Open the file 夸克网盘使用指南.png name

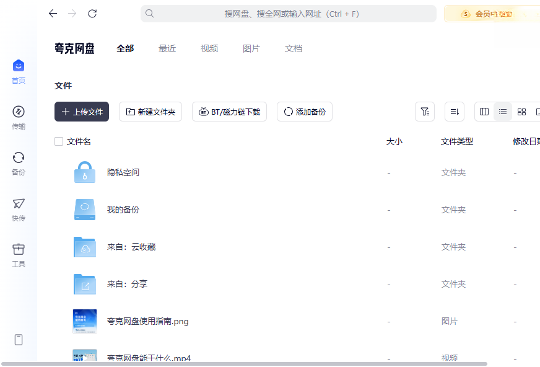coord(148,321)
